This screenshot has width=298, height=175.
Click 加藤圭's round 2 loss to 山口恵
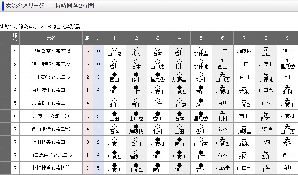click(x=136, y=116)
